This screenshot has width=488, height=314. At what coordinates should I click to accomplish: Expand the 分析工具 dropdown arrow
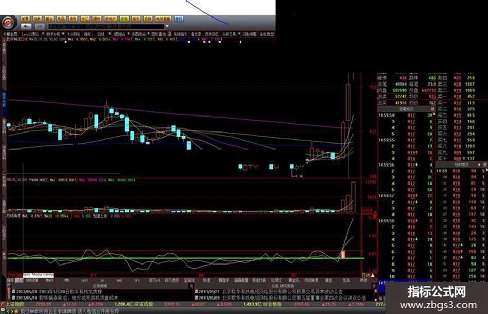239,34
